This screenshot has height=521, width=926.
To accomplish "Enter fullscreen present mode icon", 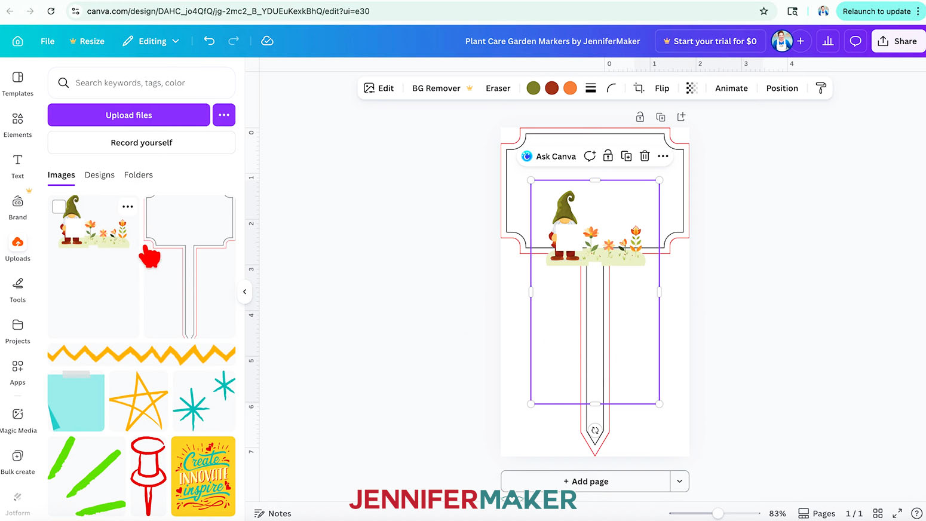I will (897, 513).
